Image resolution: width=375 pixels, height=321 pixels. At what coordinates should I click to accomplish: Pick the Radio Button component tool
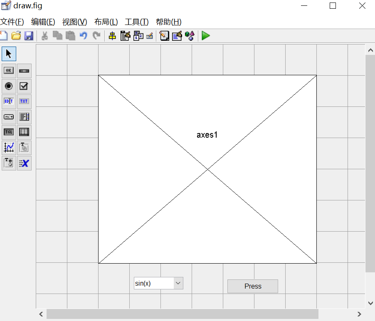(9, 86)
